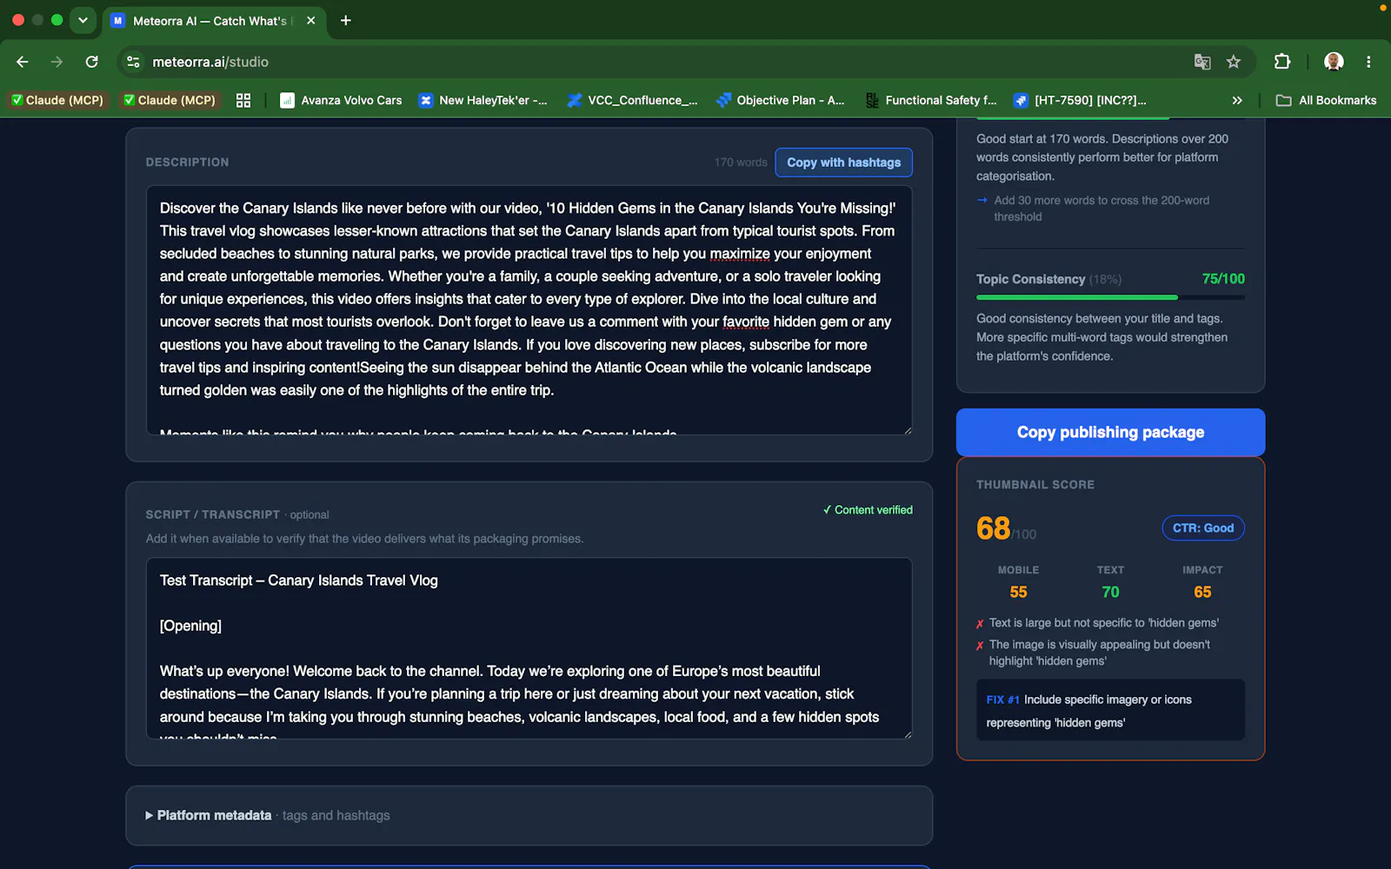Click the SCRIPT / TRANSCRIPT heading

212,514
